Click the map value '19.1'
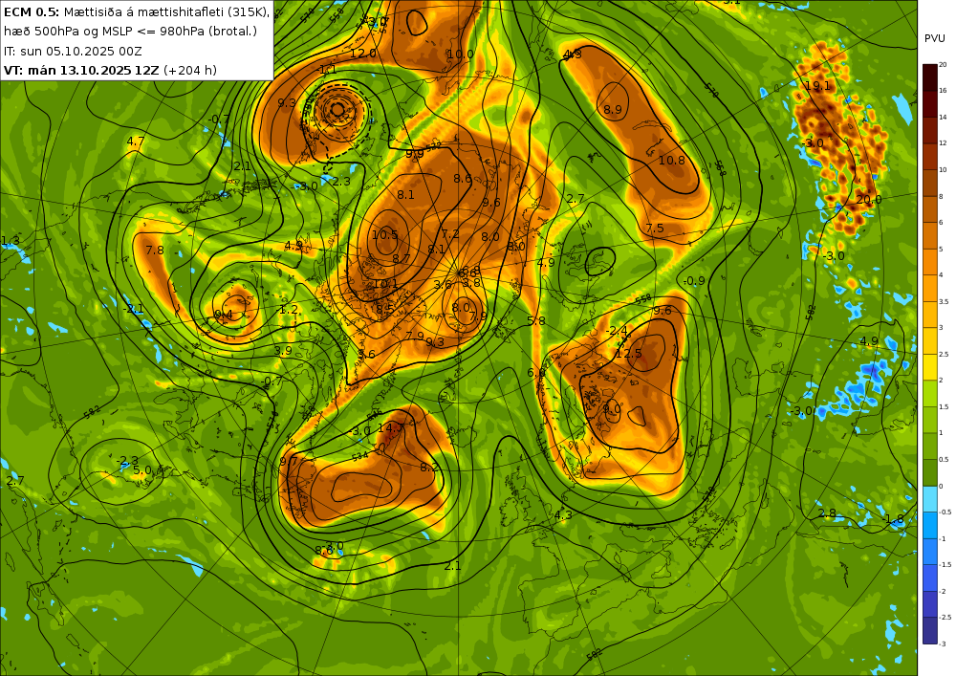956x676 pixels. 817,86
